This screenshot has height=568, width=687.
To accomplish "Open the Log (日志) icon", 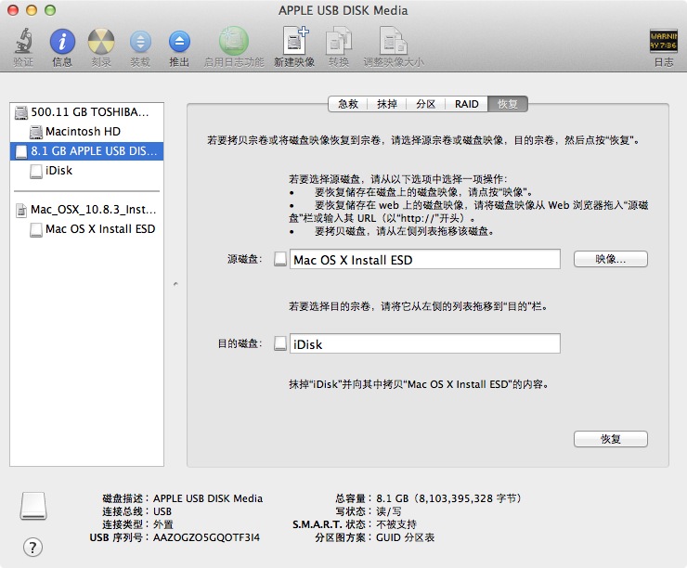I will click(664, 41).
